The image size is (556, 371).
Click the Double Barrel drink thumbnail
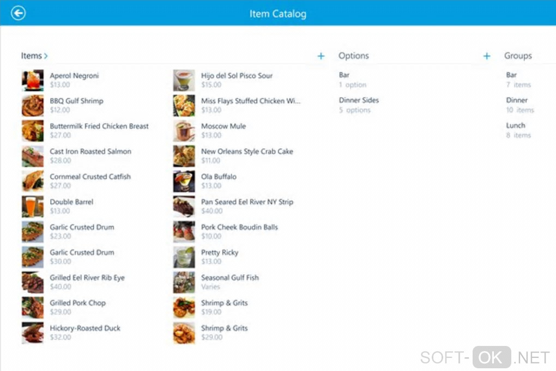tap(33, 206)
